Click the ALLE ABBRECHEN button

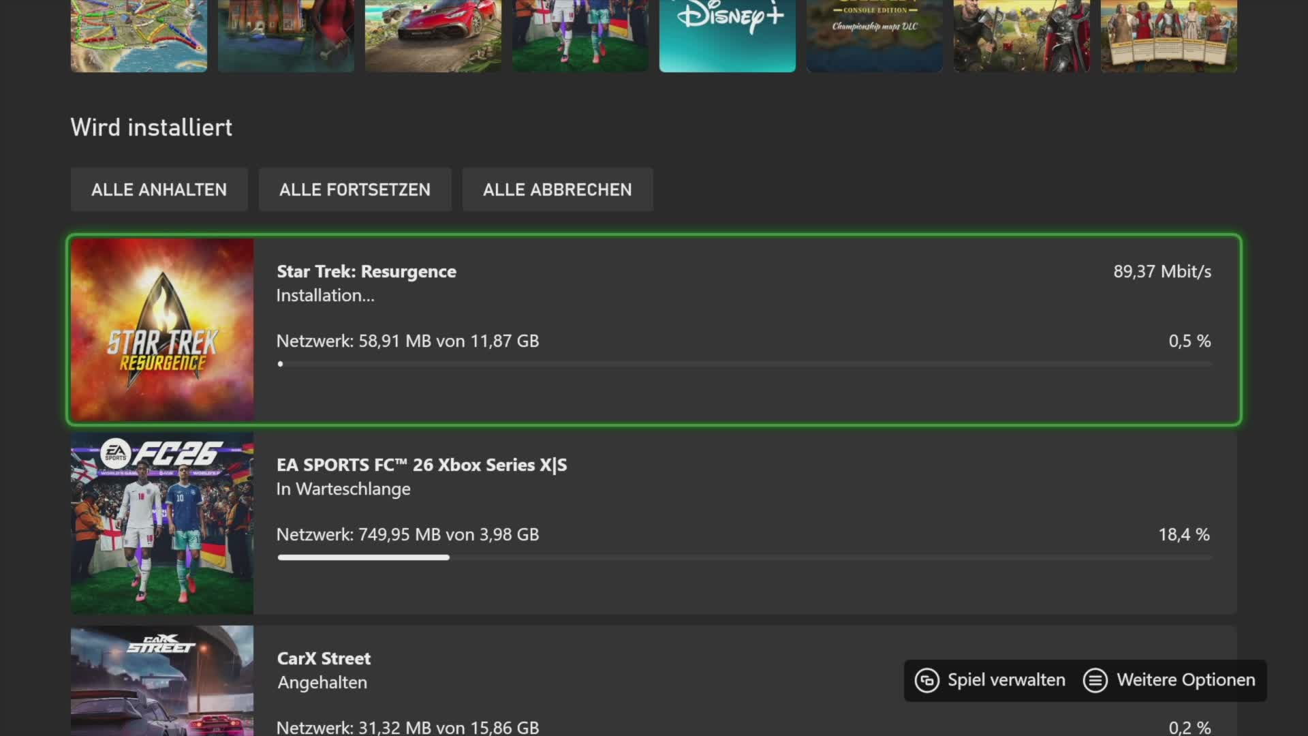click(x=557, y=189)
